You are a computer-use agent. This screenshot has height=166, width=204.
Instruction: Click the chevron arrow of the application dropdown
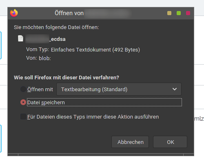click(x=175, y=89)
